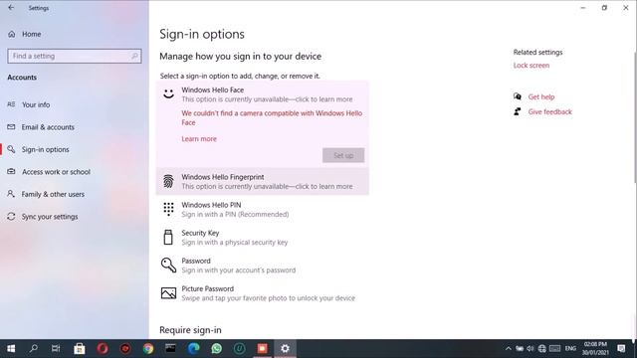Open Sync your settings
The image size is (637, 358).
50,217
